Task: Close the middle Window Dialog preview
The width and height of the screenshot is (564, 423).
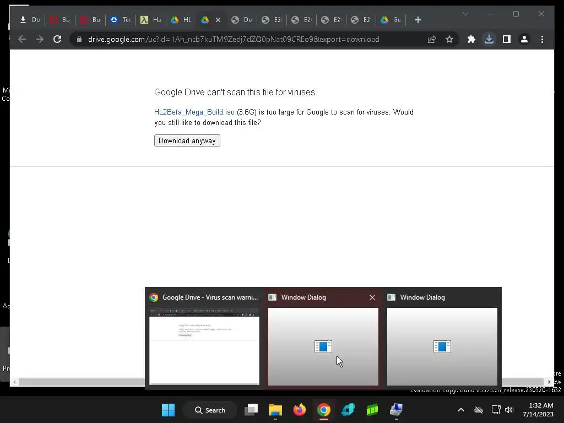Action: click(x=372, y=297)
